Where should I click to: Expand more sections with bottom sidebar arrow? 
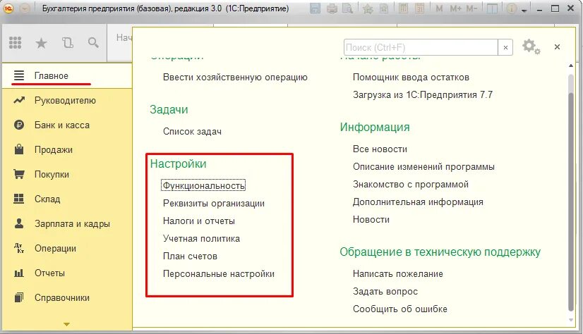(66, 324)
